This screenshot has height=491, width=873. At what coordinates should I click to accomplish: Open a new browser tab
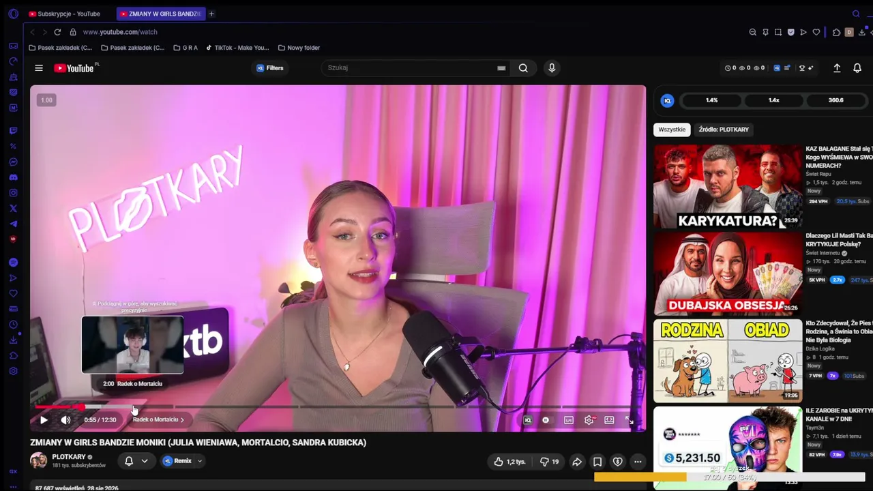[x=211, y=14]
